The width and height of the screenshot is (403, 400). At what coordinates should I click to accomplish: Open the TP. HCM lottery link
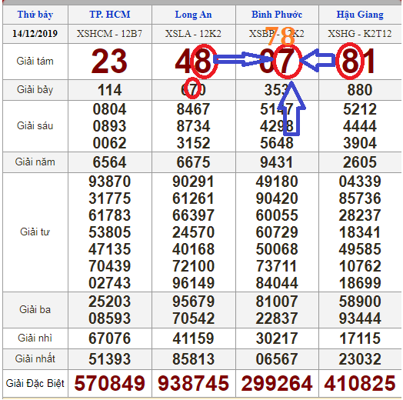click(110, 15)
